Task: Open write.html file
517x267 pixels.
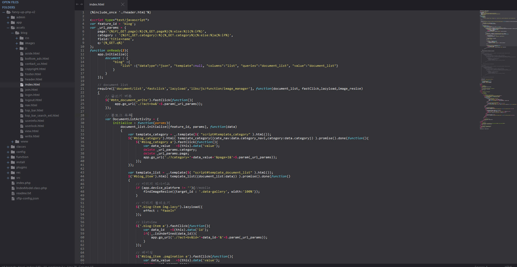Action: click(x=32, y=136)
